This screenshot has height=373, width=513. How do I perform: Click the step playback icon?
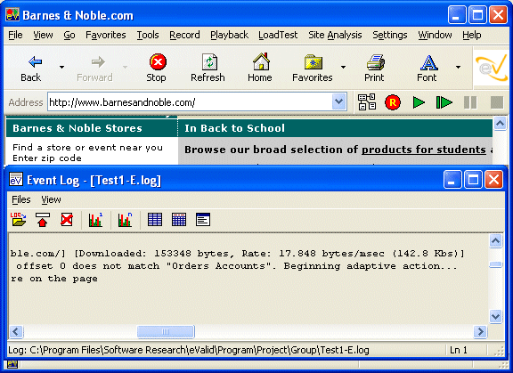444,102
